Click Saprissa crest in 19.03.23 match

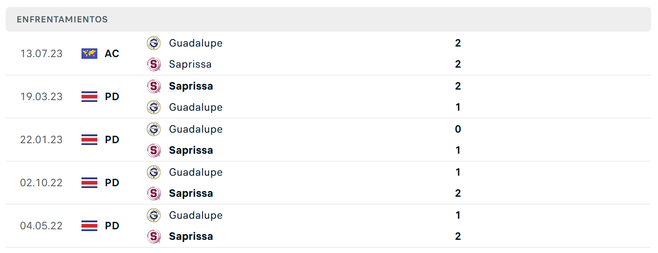[x=154, y=86]
